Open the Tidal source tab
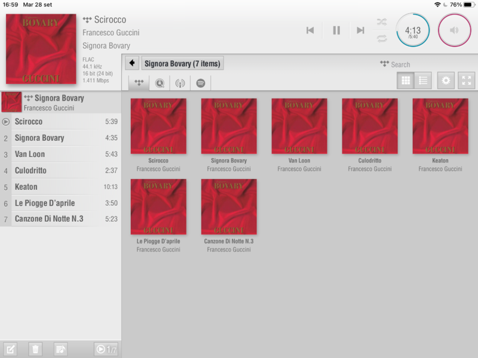This screenshot has width=478, height=358. pyautogui.click(x=139, y=83)
